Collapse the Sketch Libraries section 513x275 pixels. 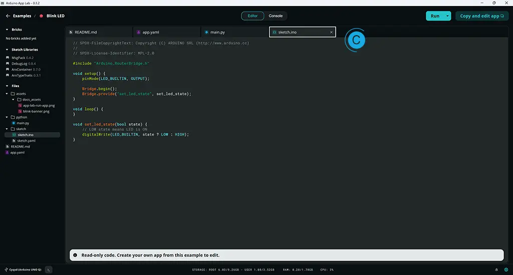point(7,50)
